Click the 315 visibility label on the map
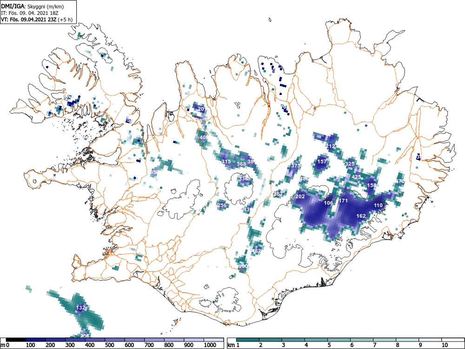The width and height of the screenshot is (465, 349). coord(226,162)
